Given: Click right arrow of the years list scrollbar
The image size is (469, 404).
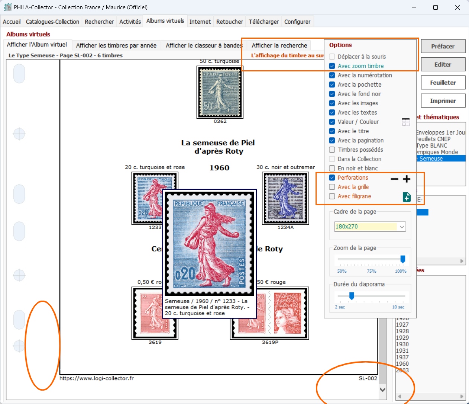Looking at the screenshot, I should (462, 396).
